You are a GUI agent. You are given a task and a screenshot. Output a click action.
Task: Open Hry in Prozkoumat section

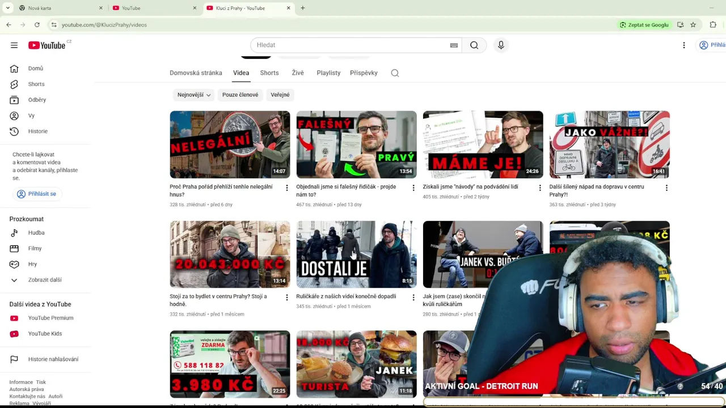click(32, 264)
